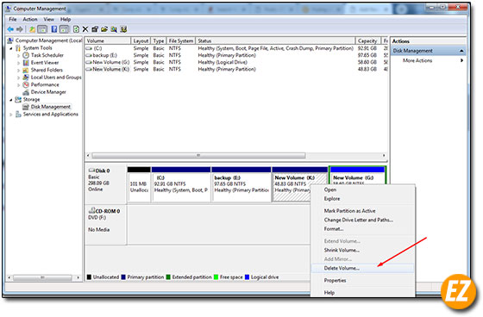Expand the Shared Folders node
The image size is (483, 317).
[x=18, y=71]
